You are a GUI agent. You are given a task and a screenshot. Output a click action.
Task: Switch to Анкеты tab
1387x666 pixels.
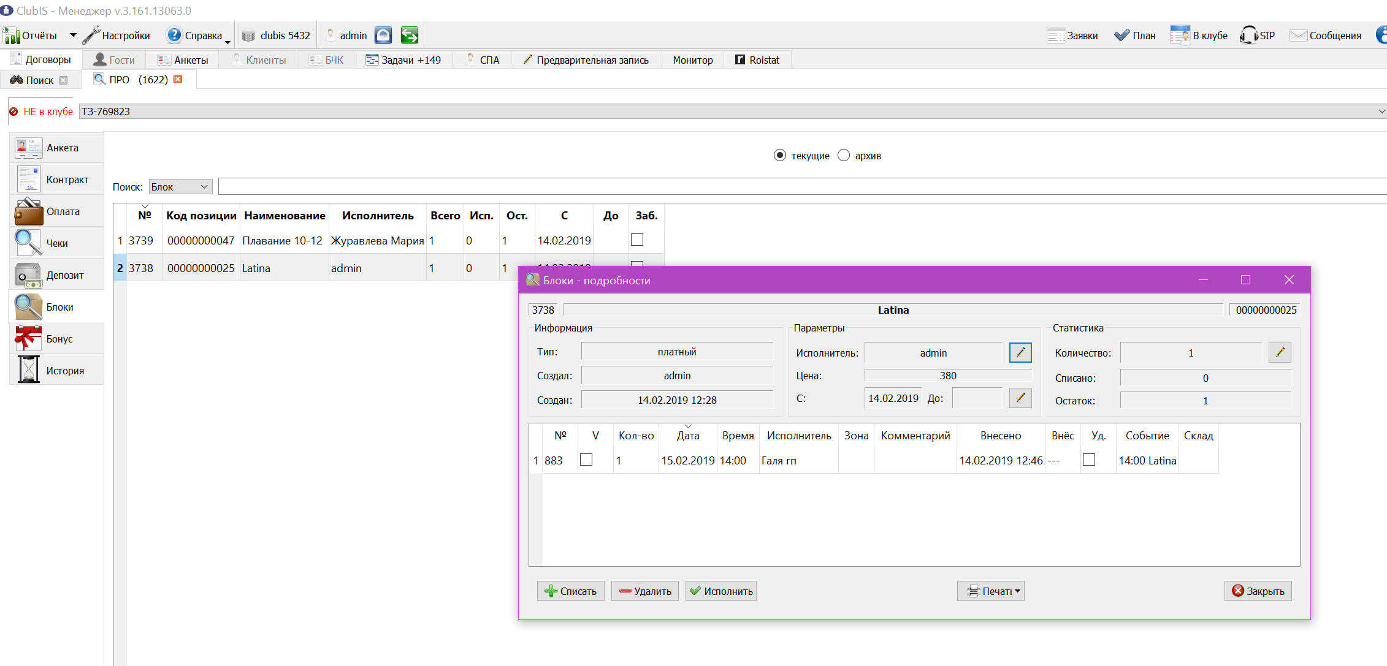(x=183, y=60)
